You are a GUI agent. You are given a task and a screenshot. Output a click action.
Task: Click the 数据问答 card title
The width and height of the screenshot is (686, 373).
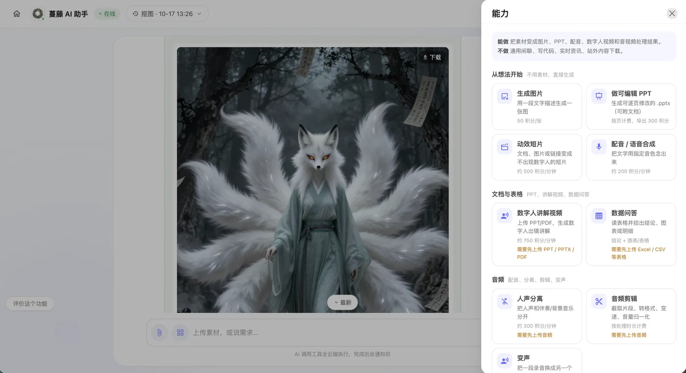624,213
